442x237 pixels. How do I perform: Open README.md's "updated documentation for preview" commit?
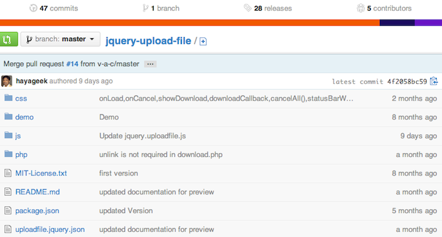pyautogui.click(x=156, y=192)
